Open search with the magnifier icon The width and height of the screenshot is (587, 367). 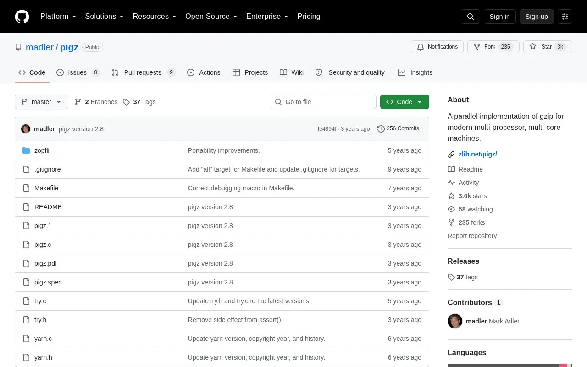point(471,17)
